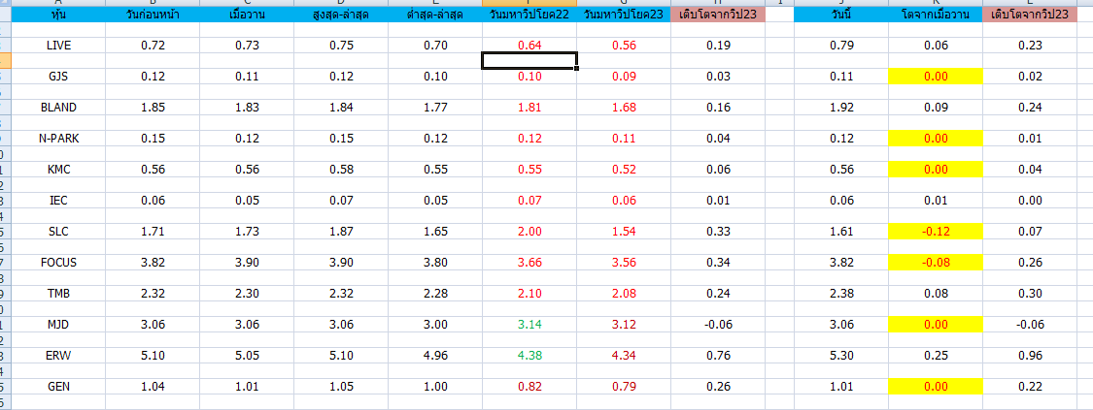Select red 3.66 in the FOCUS row

point(529,263)
